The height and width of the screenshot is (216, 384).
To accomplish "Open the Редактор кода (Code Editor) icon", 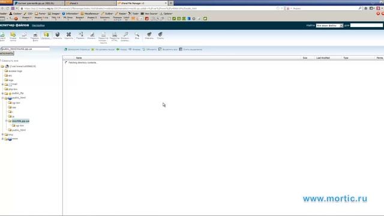I will click(x=103, y=37).
